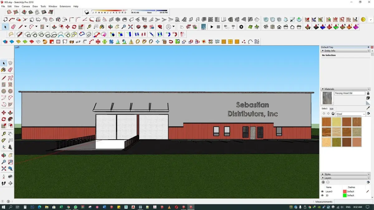
Task: Activate the Move tool in left toolbar
Action: [x=4, y=113]
